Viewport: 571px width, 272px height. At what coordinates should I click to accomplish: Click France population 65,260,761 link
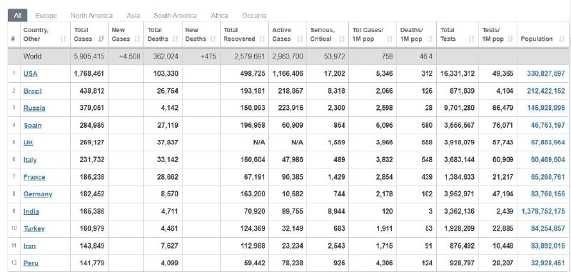click(x=548, y=177)
